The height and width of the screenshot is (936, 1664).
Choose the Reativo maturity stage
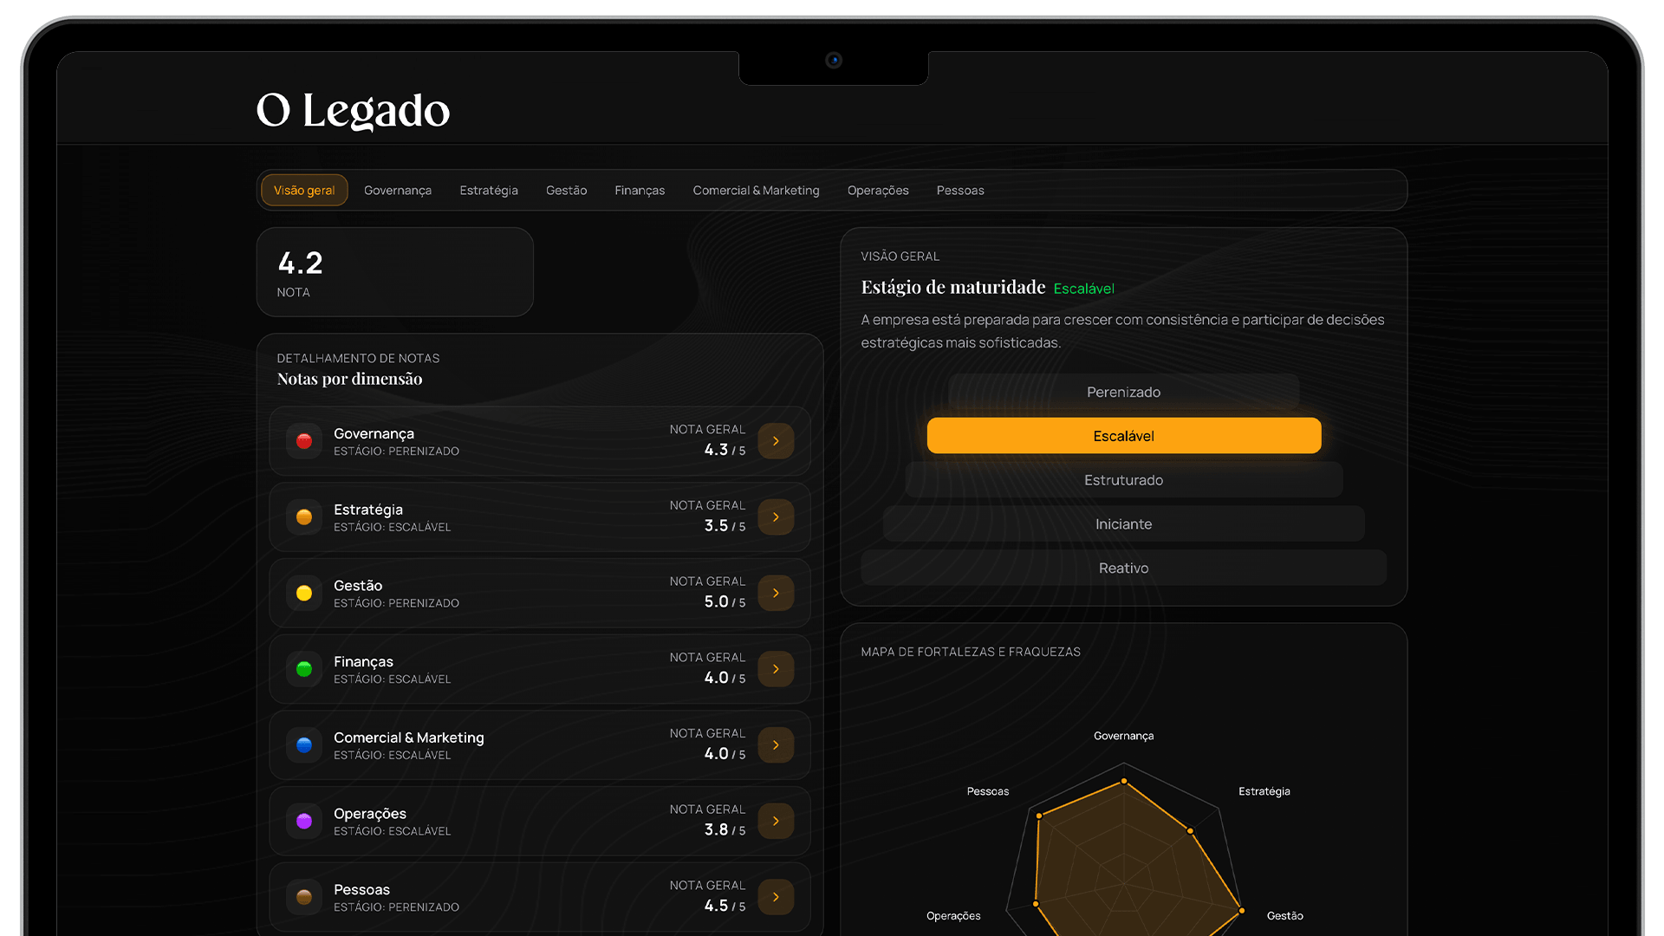(1123, 569)
